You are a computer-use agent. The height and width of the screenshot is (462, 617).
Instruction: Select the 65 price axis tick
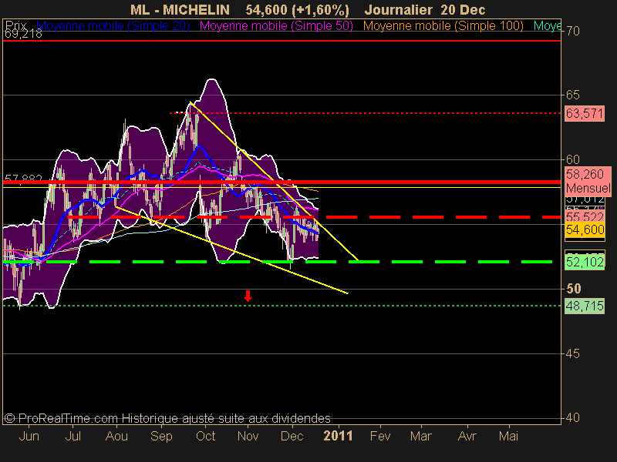tap(573, 95)
